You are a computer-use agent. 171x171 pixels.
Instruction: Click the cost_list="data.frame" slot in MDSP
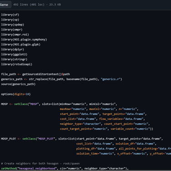pyautogui.click(x=78, y=119)
